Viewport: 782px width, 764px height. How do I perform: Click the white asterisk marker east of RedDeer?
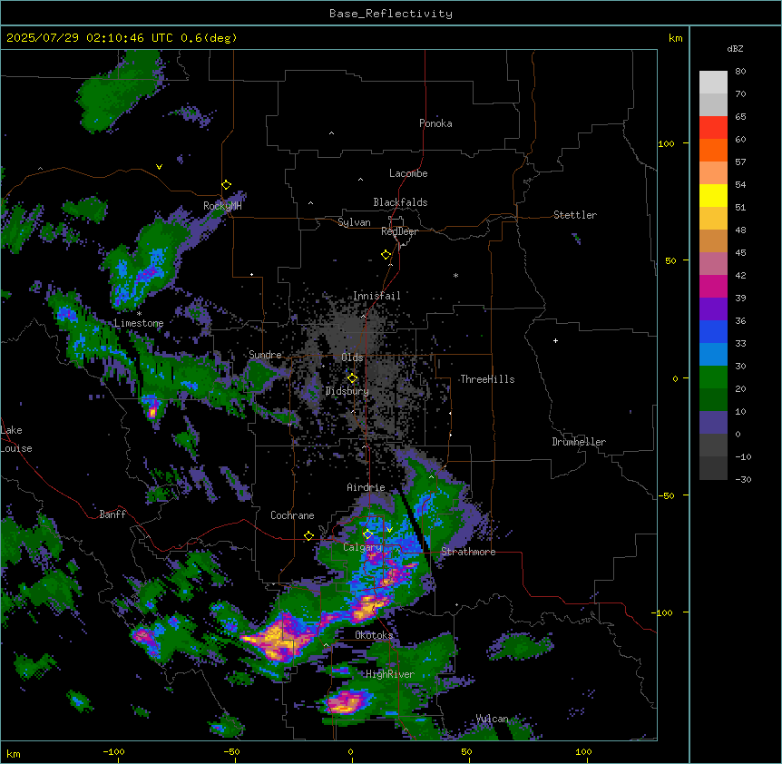[x=455, y=275]
